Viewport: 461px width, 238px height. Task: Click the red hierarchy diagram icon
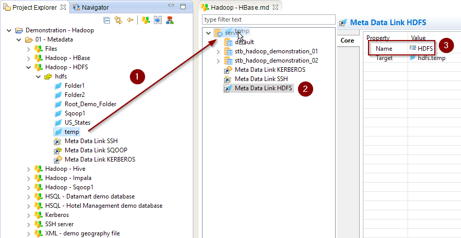point(170,20)
